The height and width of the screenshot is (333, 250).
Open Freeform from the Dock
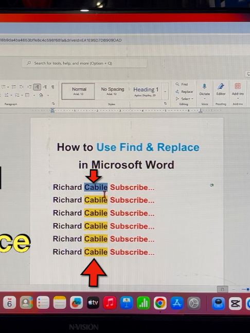point(77,303)
